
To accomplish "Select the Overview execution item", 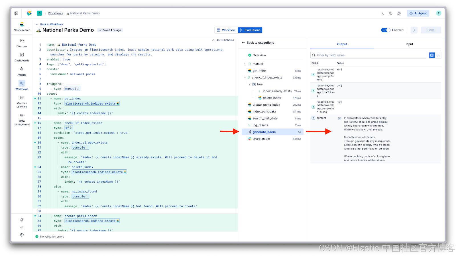I will click(272, 55).
